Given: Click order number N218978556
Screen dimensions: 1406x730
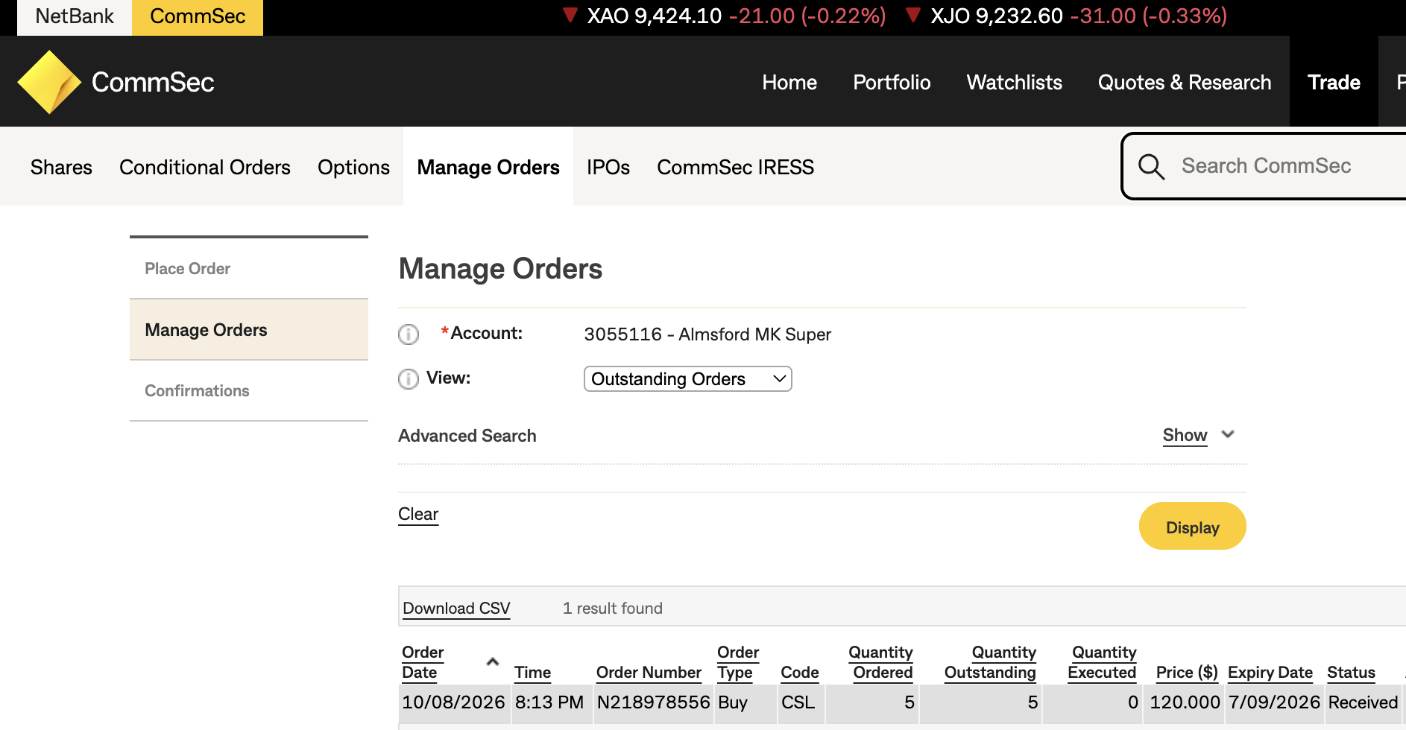Looking at the screenshot, I should point(653,702).
